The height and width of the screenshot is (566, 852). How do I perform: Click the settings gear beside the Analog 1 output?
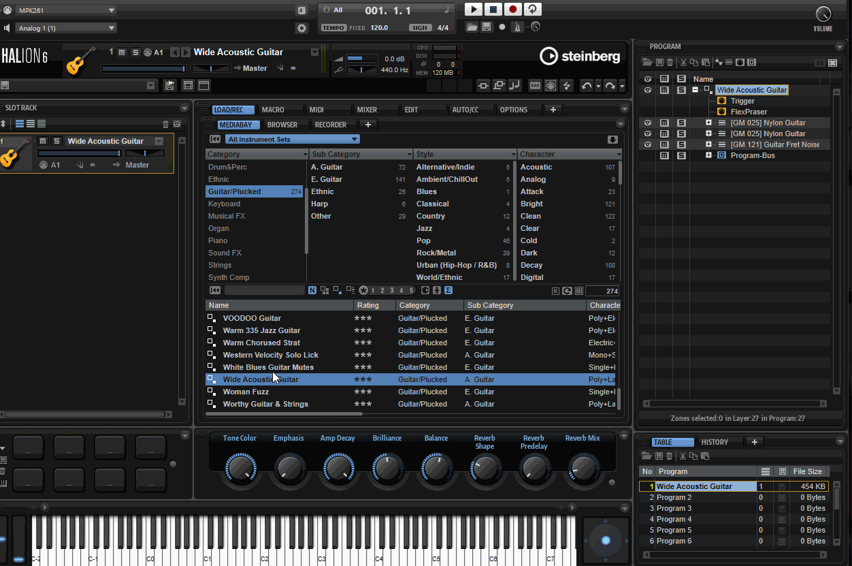(x=302, y=29)
